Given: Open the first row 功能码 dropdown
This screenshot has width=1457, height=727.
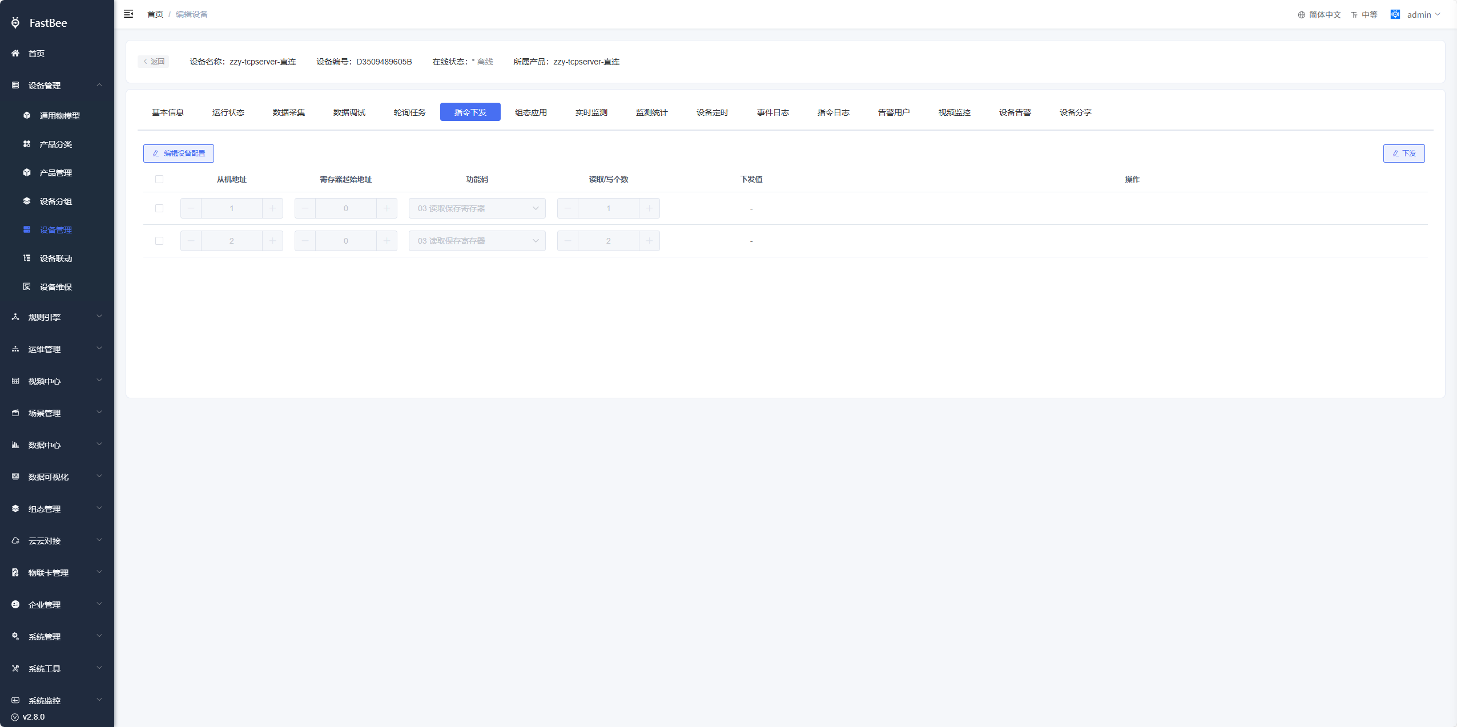Looking at the screenshot, I should pos(477,208).
